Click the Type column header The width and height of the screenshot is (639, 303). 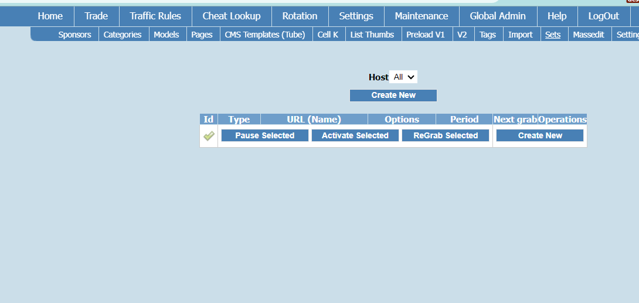point(239,120)
